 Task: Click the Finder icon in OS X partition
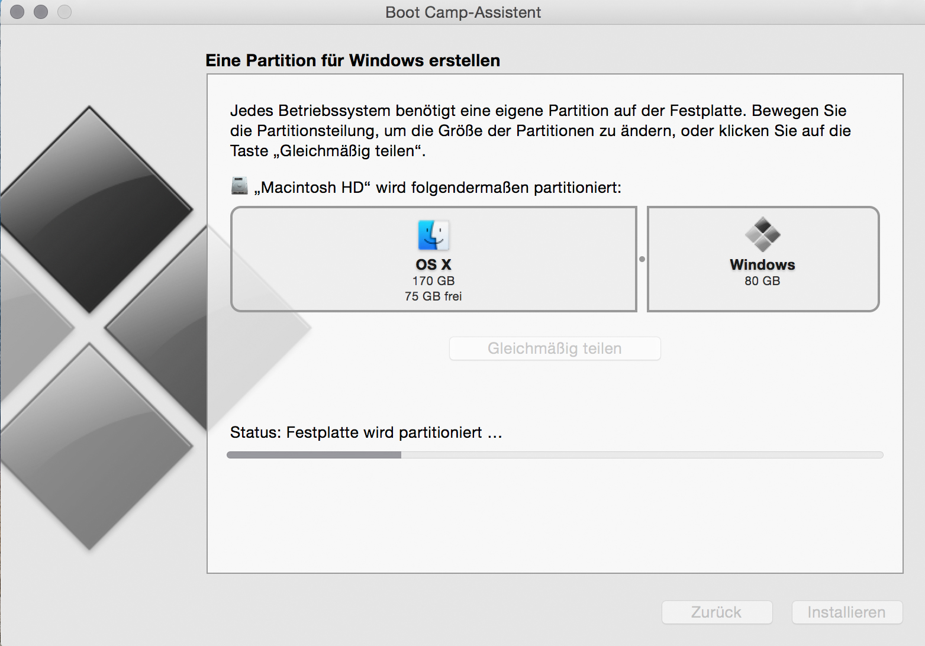[434, 235]
